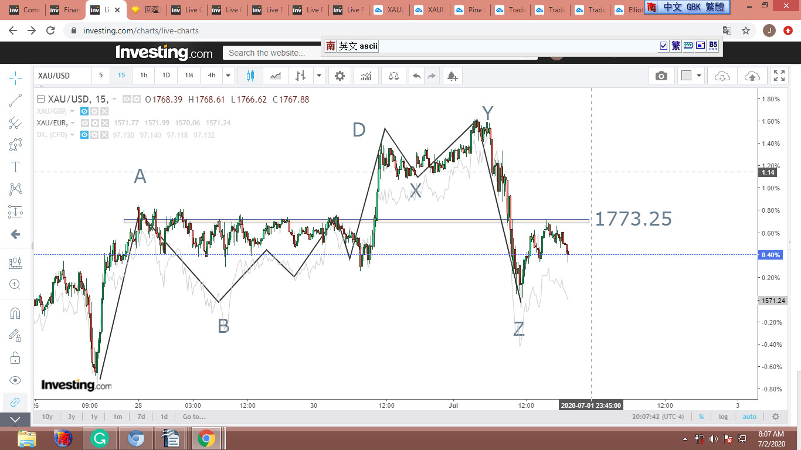Remove the XAU/GBP comparison series
Viewport: 801px width, 450px height.
(x=104, y=111)
